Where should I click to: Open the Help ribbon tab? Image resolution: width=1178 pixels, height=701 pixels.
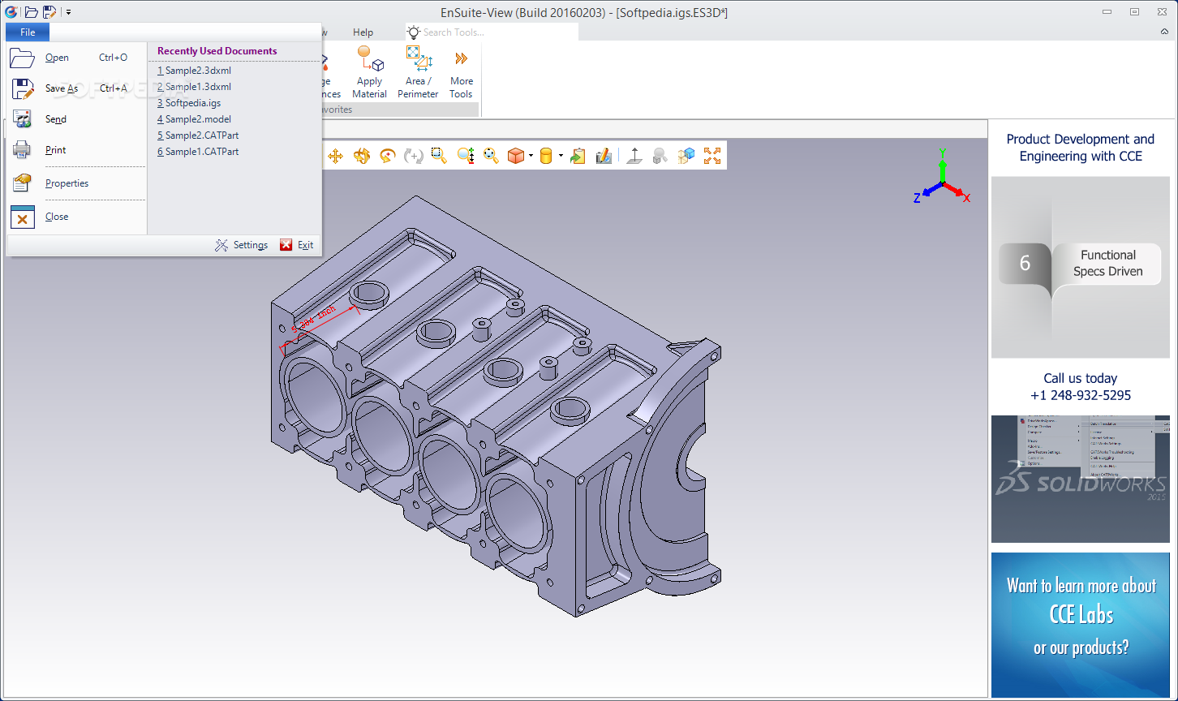coord(363,32)
